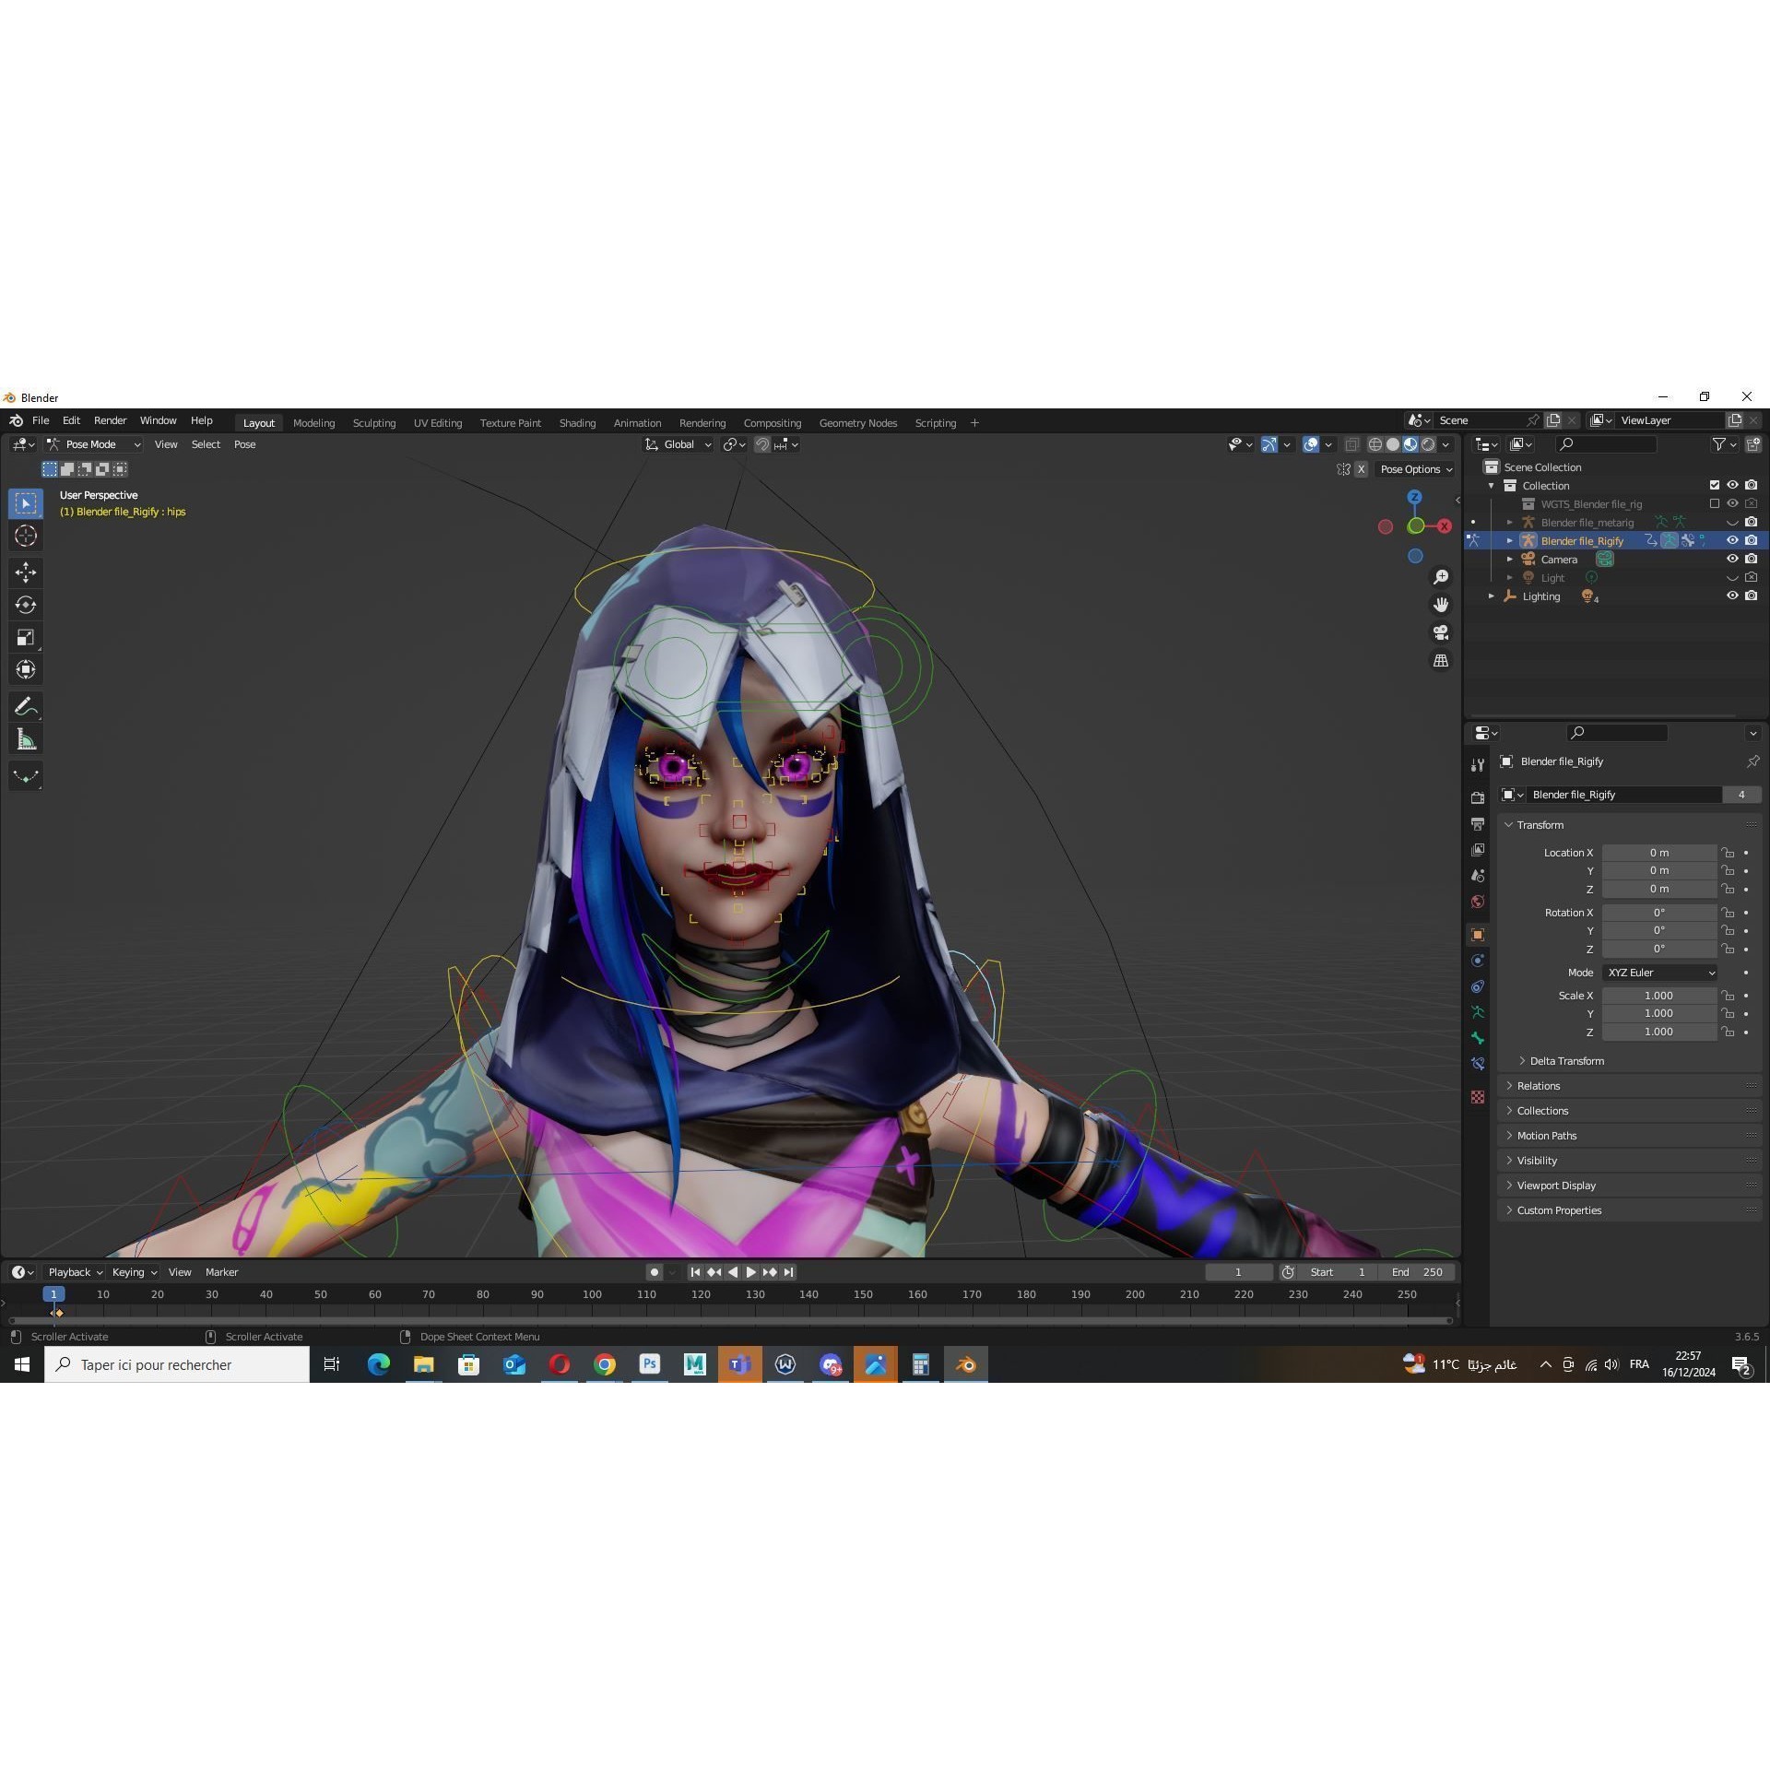Open the Global orientation dropdown
Image resolution: width=1770 pixels, height=1770 pixels.
[x=678, y=444]
